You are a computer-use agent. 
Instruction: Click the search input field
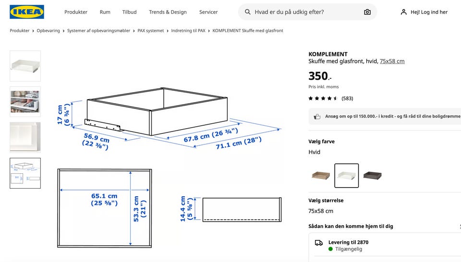(x=303, y=12)
